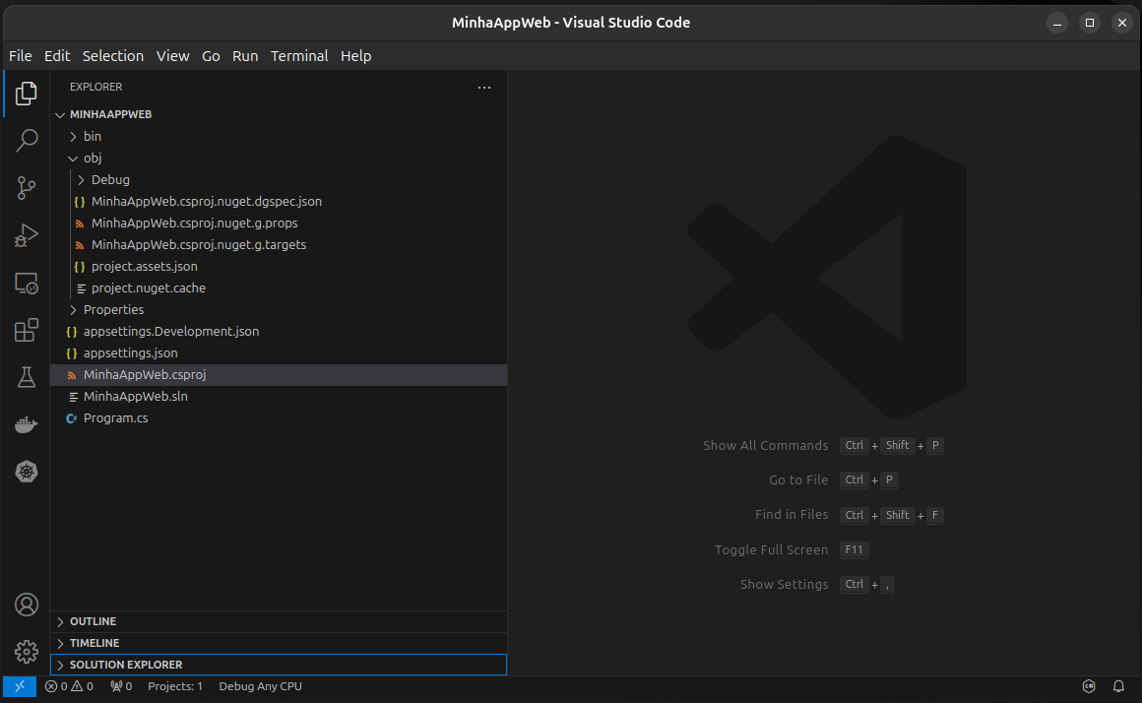Open the View menu

[172, 56]
